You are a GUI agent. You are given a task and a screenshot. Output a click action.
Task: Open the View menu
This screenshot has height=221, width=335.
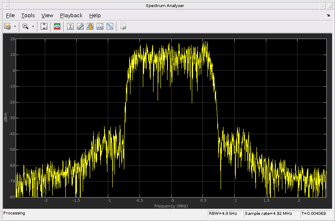[47, 15]
